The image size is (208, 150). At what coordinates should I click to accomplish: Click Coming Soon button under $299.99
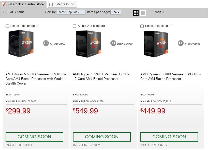coord(34,137)
